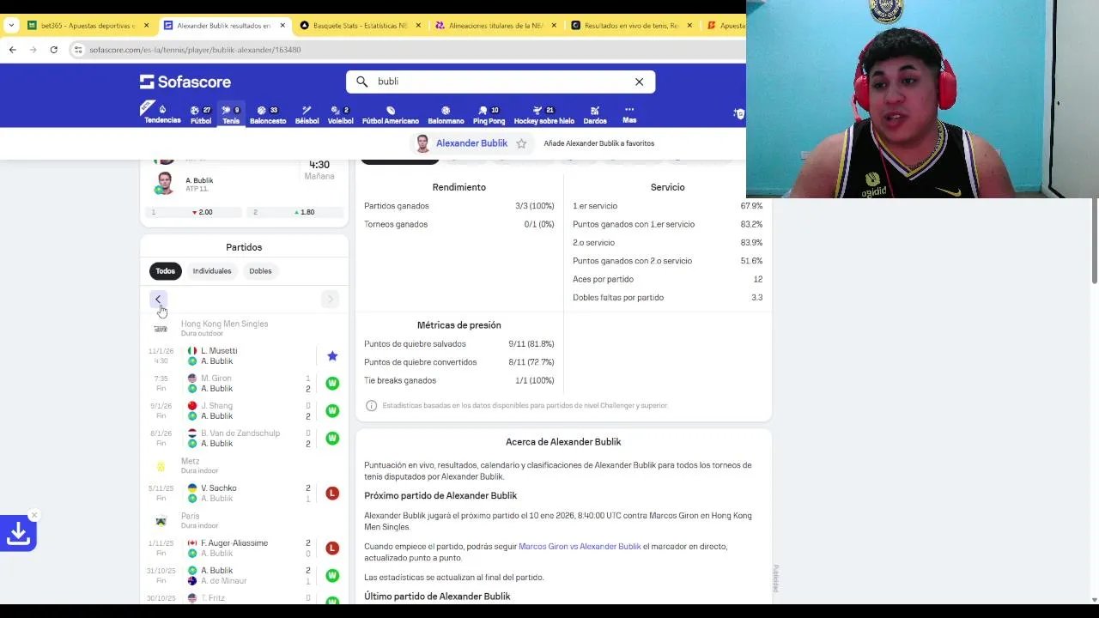Click the search field containing bubli
1099x618 pixels.
click(502, 82)
